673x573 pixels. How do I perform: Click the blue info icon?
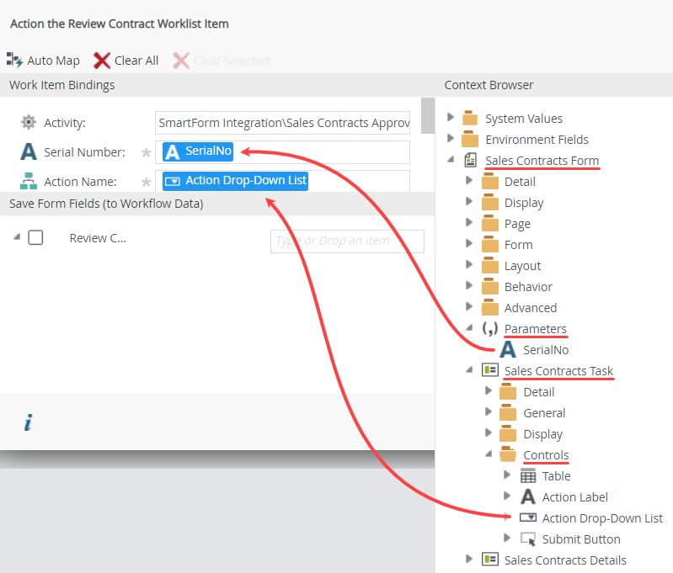pyautogui.click(x=28, y=422)
